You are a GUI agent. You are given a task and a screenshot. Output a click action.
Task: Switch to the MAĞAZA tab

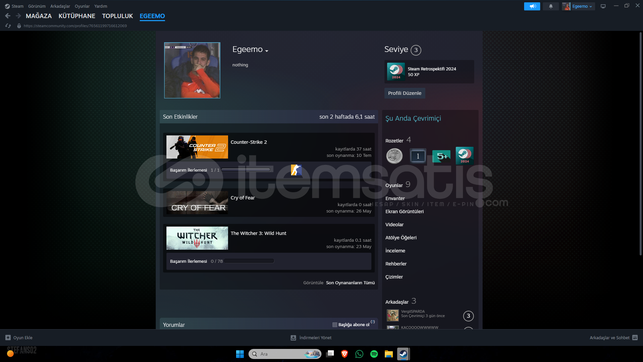(x=39, y=16)
